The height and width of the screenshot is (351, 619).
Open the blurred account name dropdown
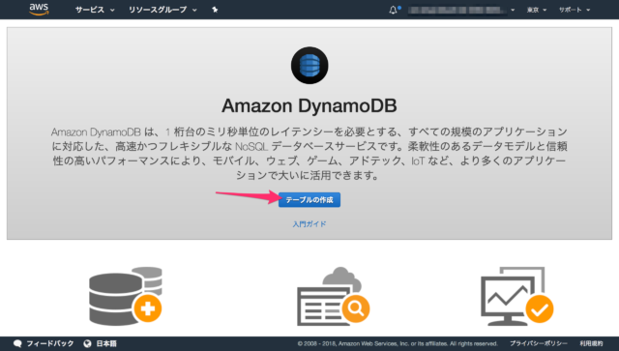tap(461, 10)
